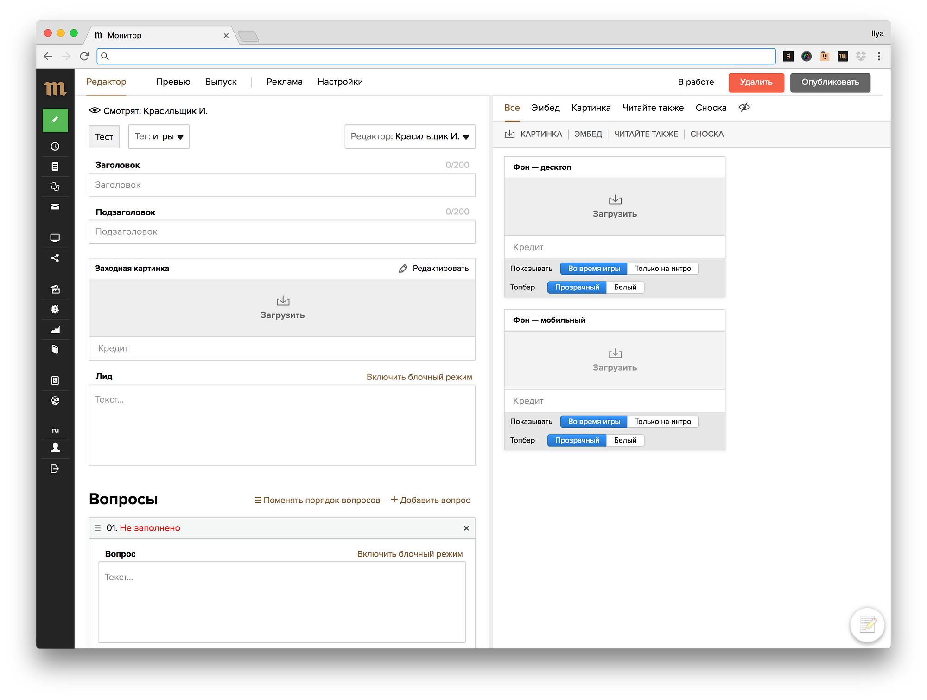The height and width of the screenshot is (700, 927).
Task: Click Включить блочный режим for Вопрос
Action: pos(410,554)
